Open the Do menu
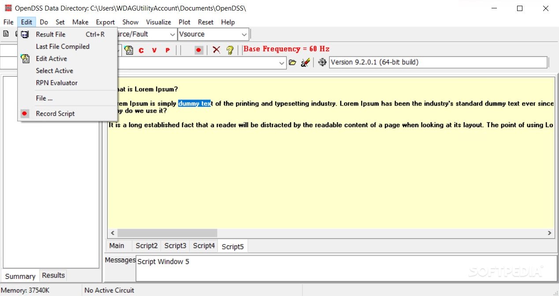The width and height of the screenshot is (559, 296). (44, 22)
